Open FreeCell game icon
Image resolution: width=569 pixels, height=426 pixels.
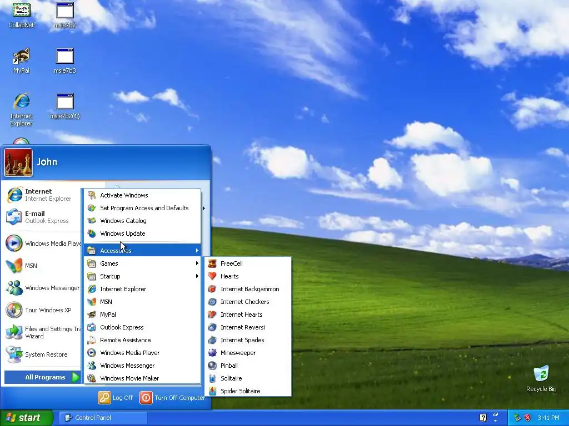(x=212, y=263)
